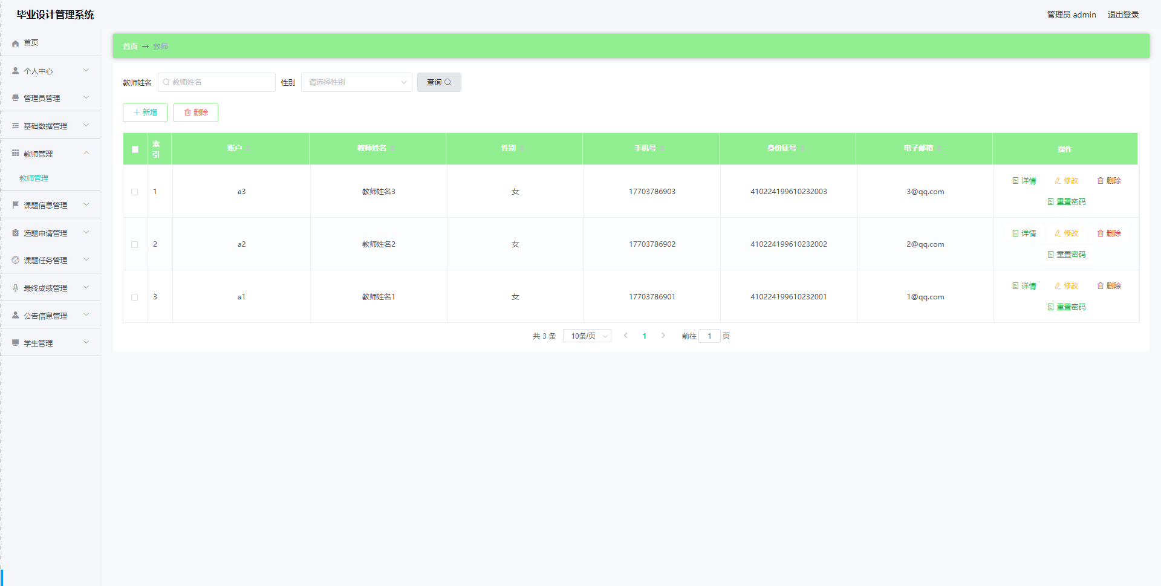Expand 课题信息管理 menu chevron

pyautogui.click(x=86, y=204)
